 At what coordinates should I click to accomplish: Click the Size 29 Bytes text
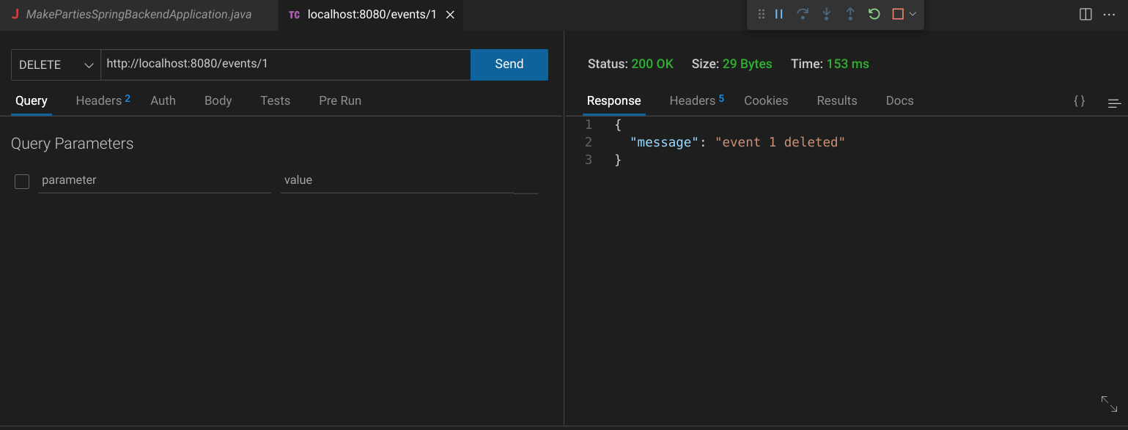(731, 64)
